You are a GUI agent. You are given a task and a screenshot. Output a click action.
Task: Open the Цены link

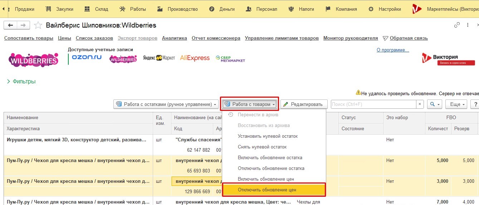pos(64,38)
